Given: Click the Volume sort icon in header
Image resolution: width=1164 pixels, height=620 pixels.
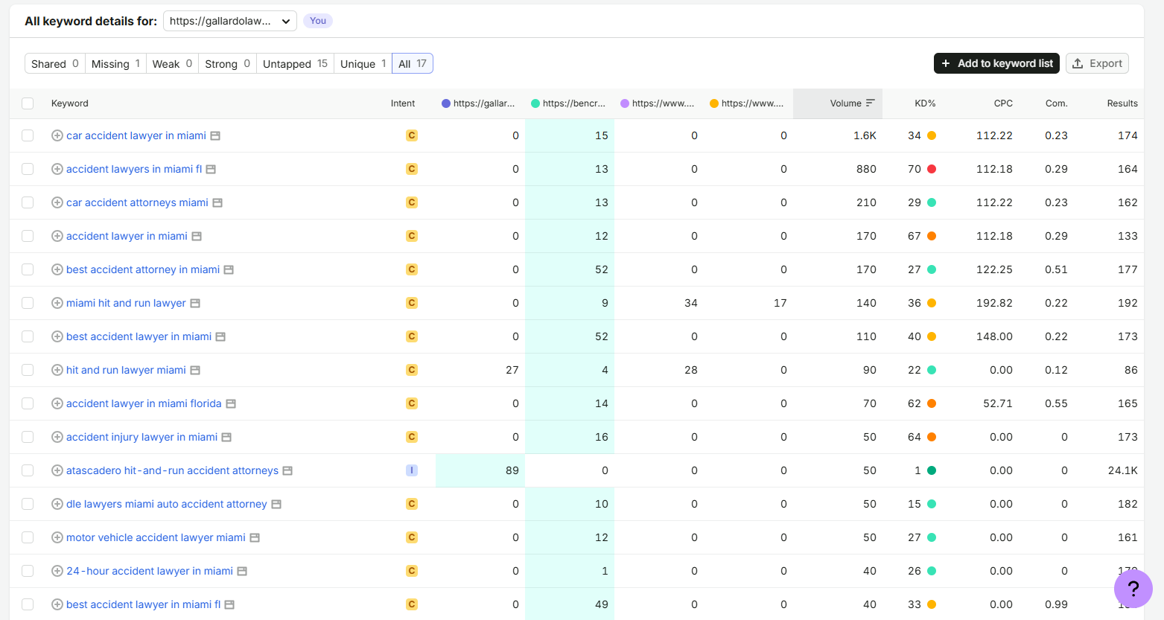Looking at the screenshot, I should (871, 103).
